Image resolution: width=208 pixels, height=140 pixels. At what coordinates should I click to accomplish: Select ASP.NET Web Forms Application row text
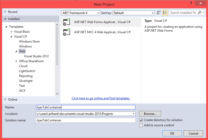tap(102, 22)
